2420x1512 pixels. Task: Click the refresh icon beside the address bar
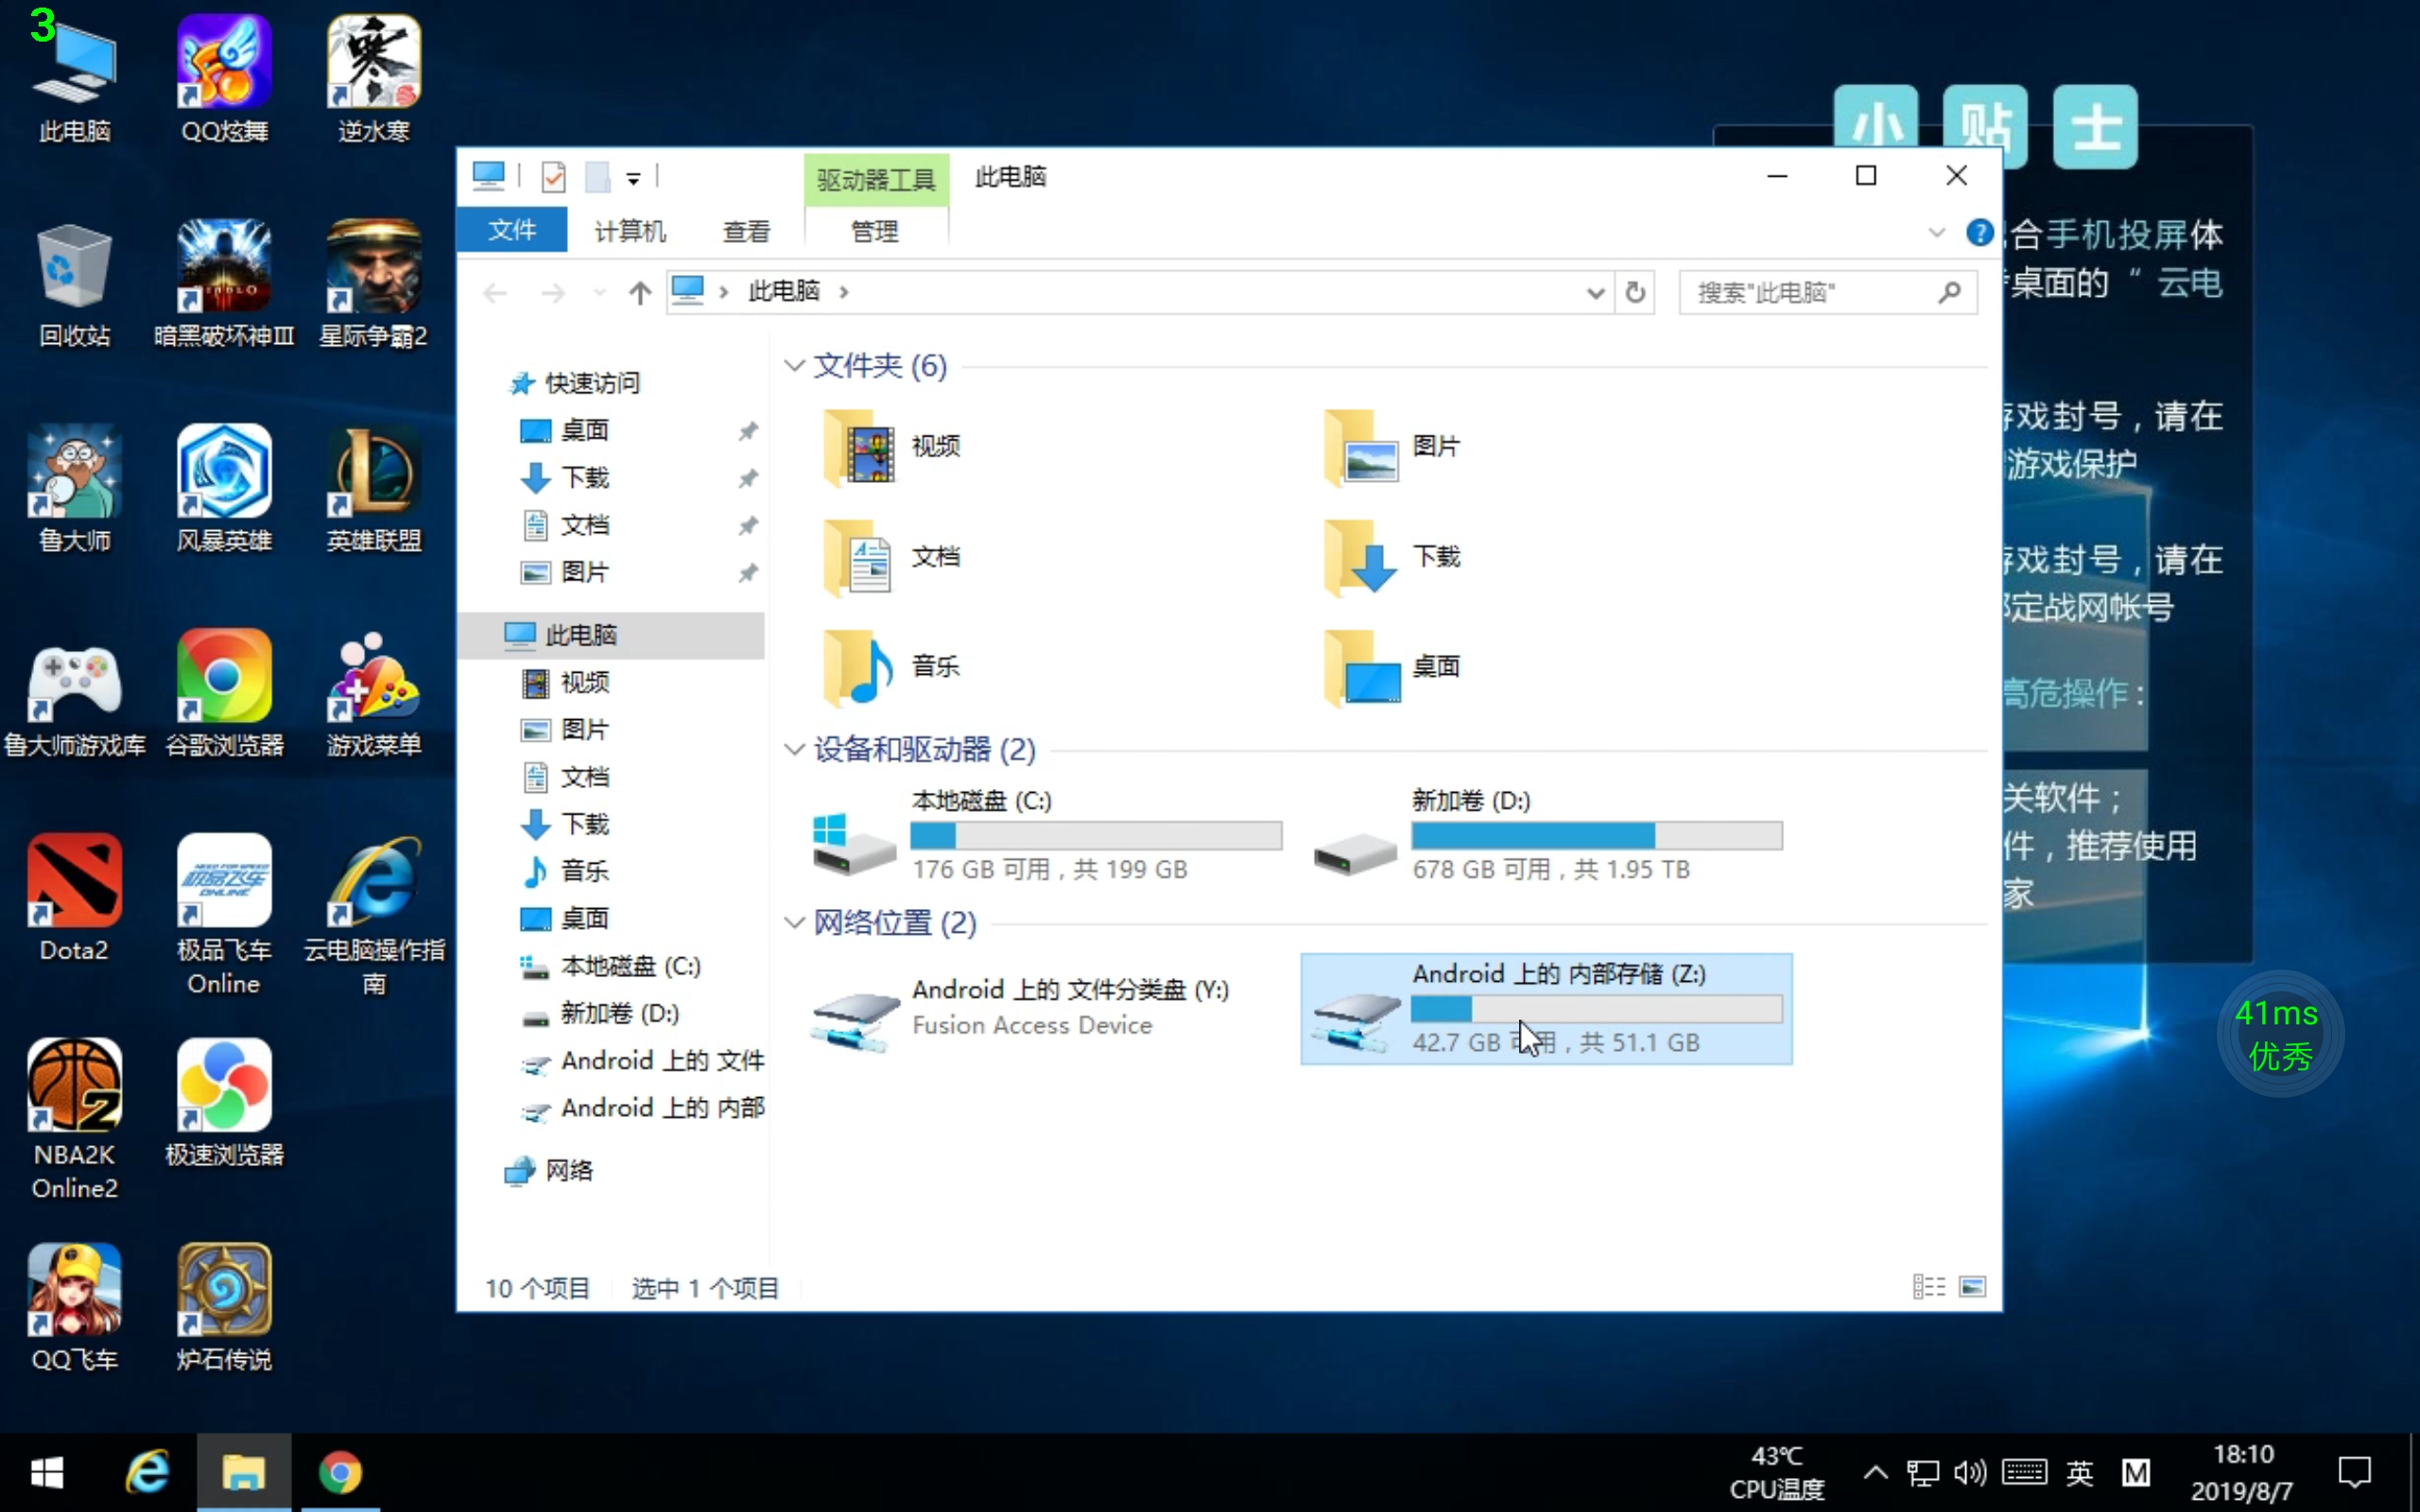[1635, 292]
